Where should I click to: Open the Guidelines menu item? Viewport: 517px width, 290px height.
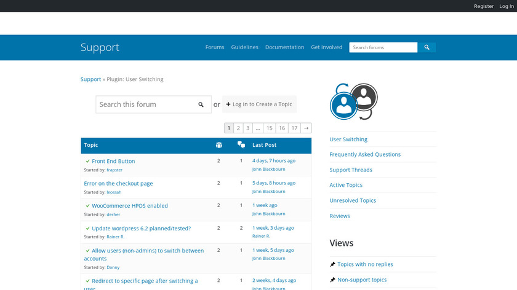(244, 47)
